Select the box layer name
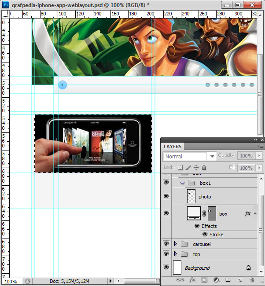This screenshot has height=286, width=265. (223, 214)
